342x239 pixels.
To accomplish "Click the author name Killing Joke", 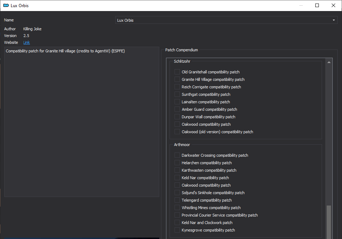I will tap(32, 29).
